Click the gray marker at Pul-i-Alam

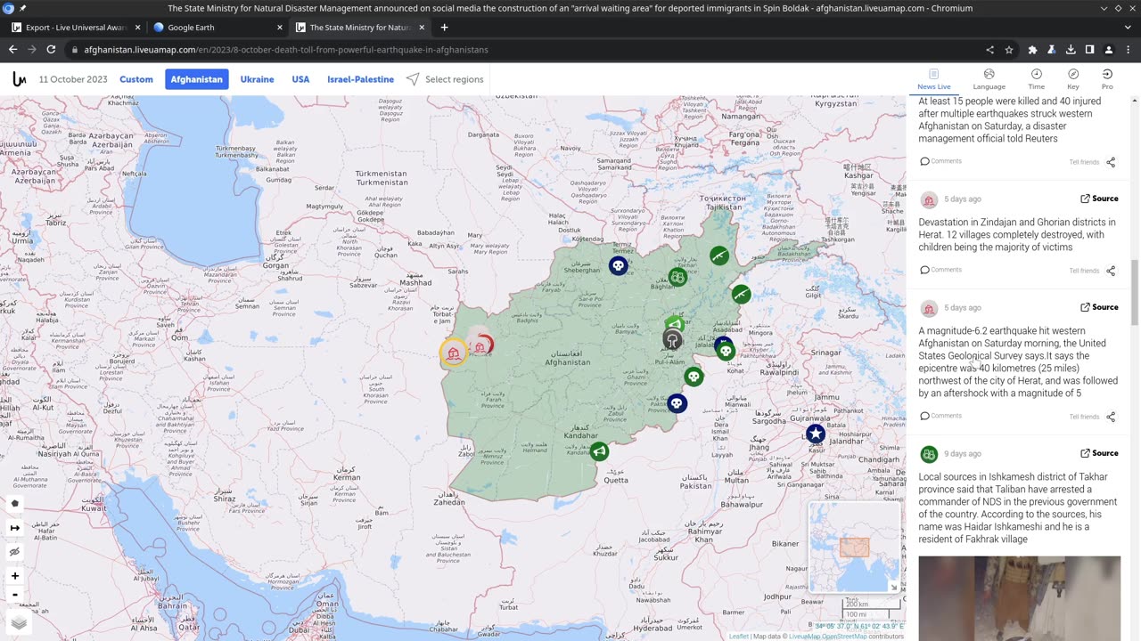click(672, 339)
